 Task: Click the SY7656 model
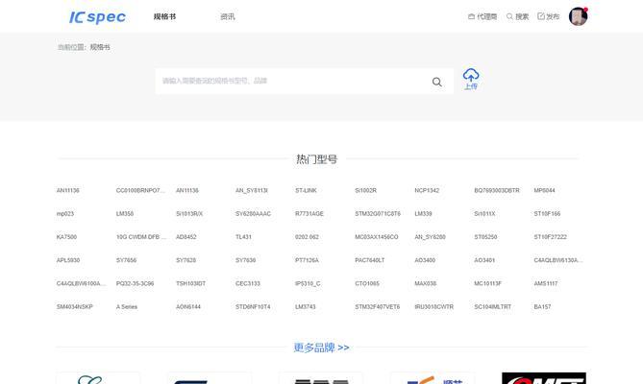pyautogui.click(x=126, y=260)
